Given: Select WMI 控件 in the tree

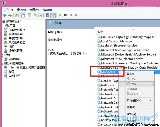Looking at the screenshot, I should pos(15,76).
